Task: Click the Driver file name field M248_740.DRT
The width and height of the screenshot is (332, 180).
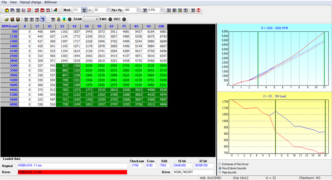Action: point(194,172)
